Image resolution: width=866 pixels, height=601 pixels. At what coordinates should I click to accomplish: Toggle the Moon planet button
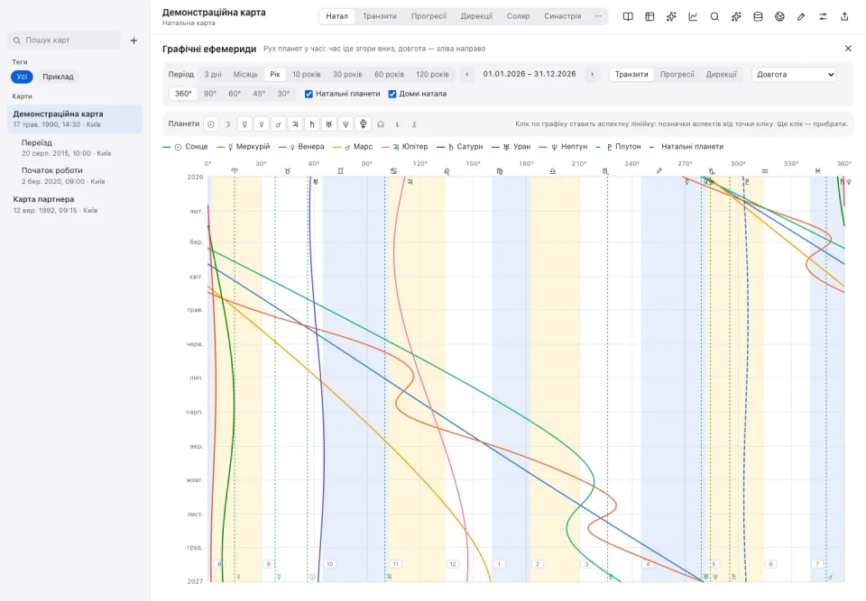(x=227, y=124)
